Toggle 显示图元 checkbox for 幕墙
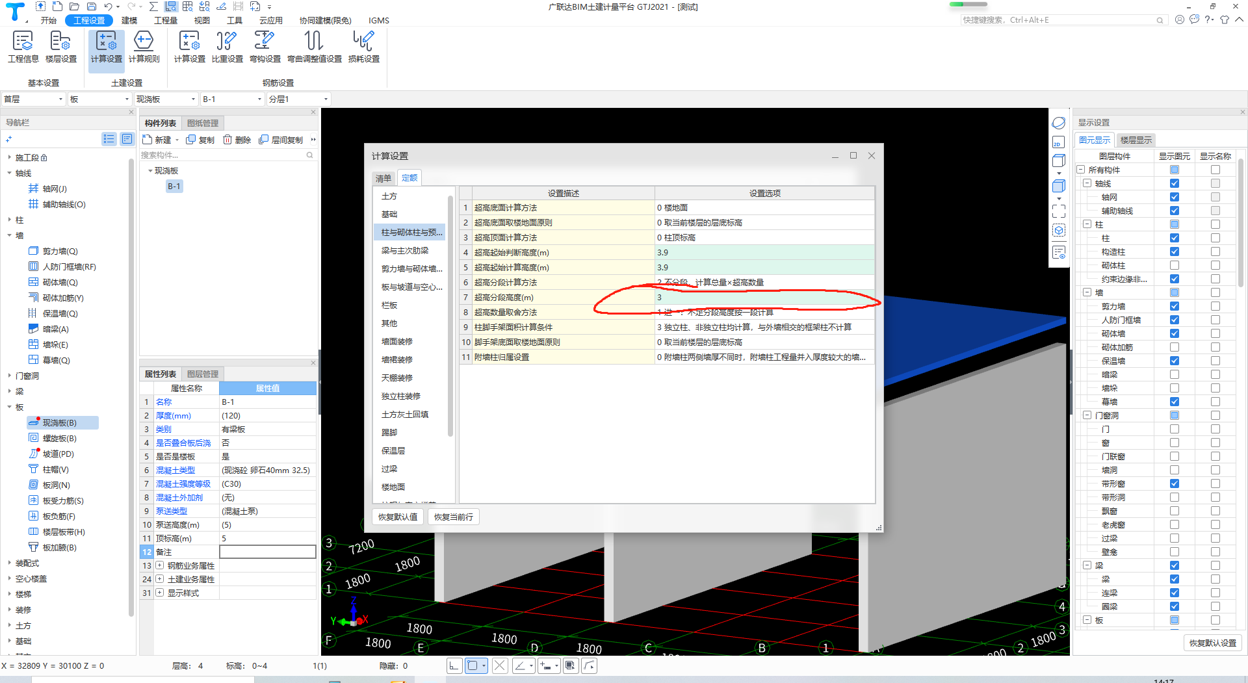Screen dimensions: 1248x683 [1175, 402]
